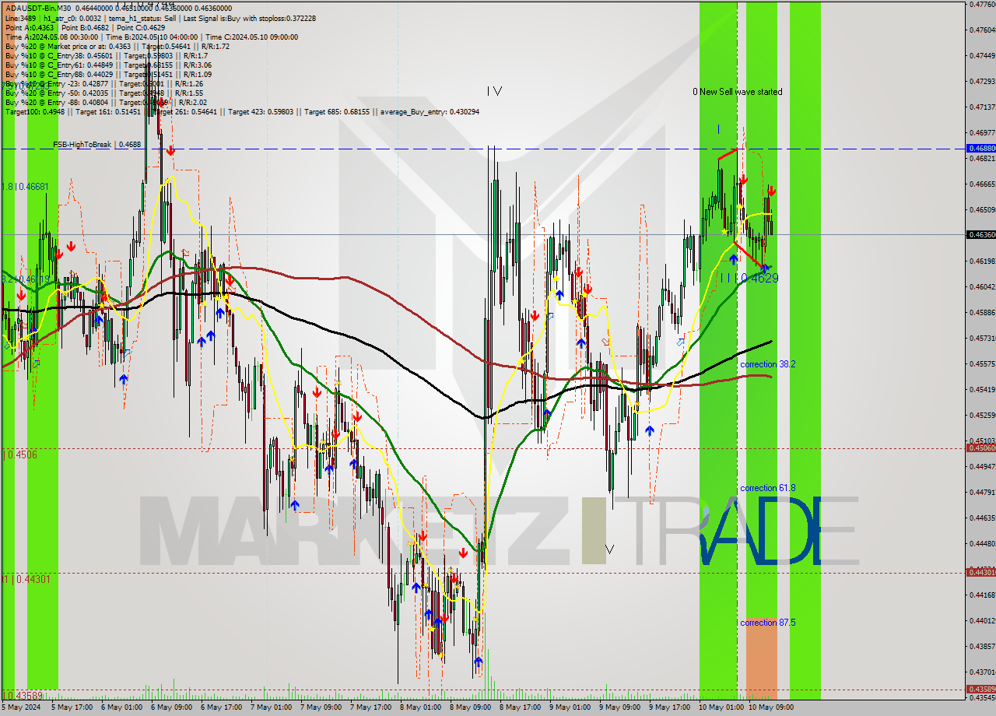Click the '9 May 01:00' time label
Viewport: 996px width, 716px height.
coord(571,707)
